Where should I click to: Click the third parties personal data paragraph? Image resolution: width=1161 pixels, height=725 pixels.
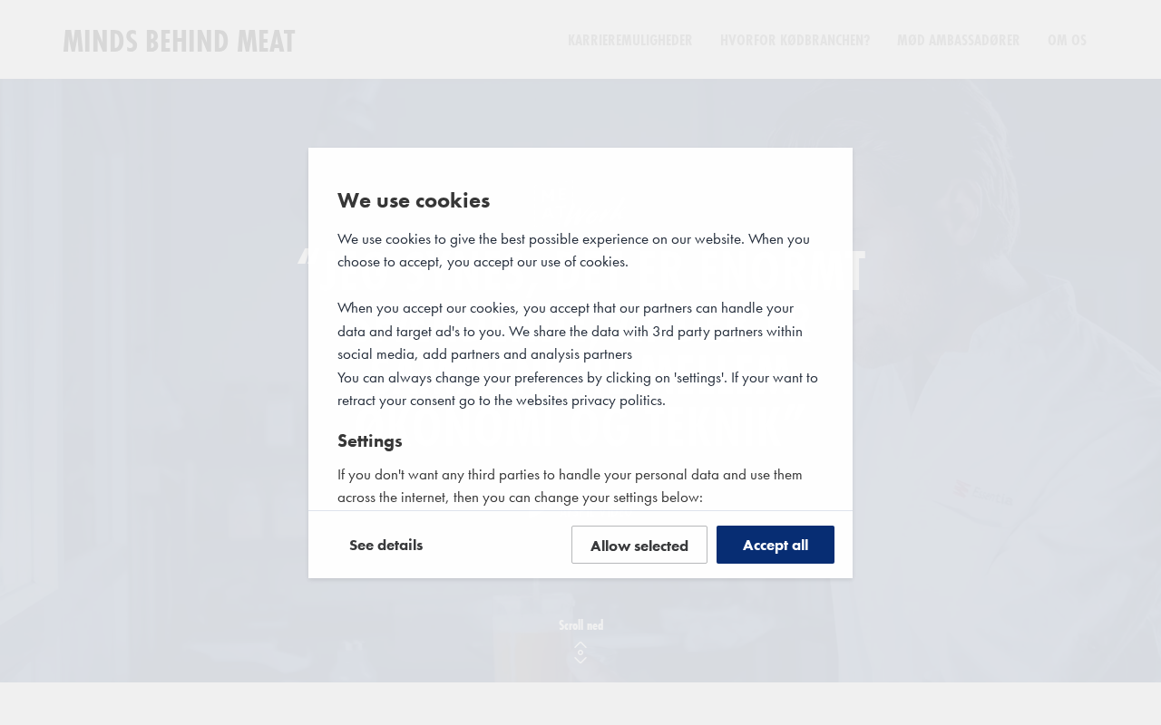[x=570, y=486]
